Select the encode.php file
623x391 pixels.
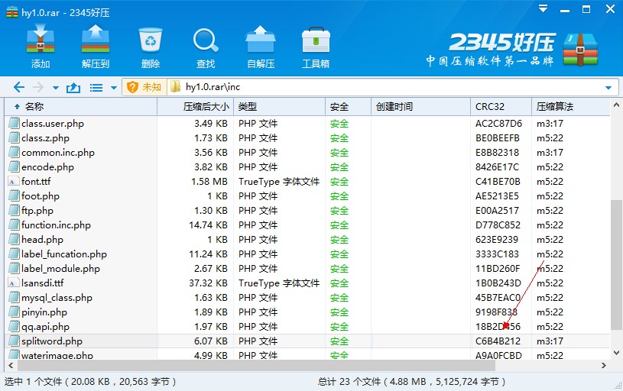pos(47,167)
